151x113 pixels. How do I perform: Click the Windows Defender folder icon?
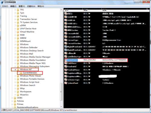[x=18, y=48]
